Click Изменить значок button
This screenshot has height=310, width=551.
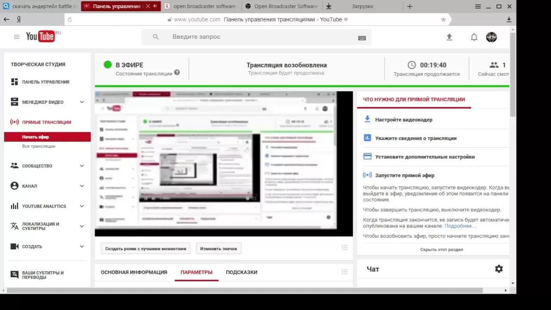tap(219, 248)
